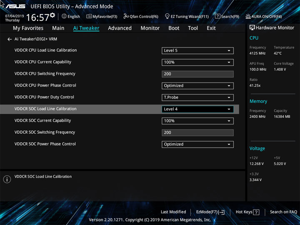
Task: Click the Ratio value 41.25x
Action: pos(255,85)
